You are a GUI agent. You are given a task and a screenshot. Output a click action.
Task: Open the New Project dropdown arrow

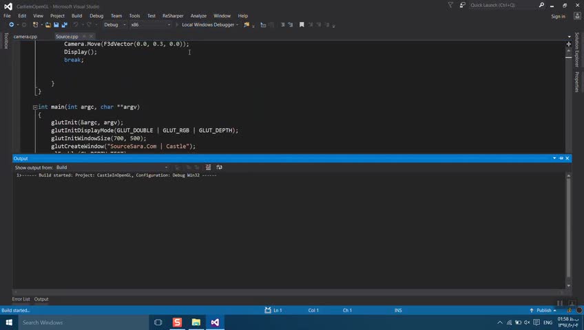click(x=41, y=25)
